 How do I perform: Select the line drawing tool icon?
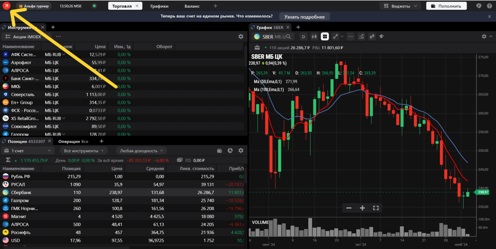335,36
